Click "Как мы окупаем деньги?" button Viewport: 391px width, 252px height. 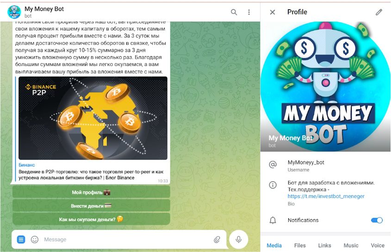point(91,219)
